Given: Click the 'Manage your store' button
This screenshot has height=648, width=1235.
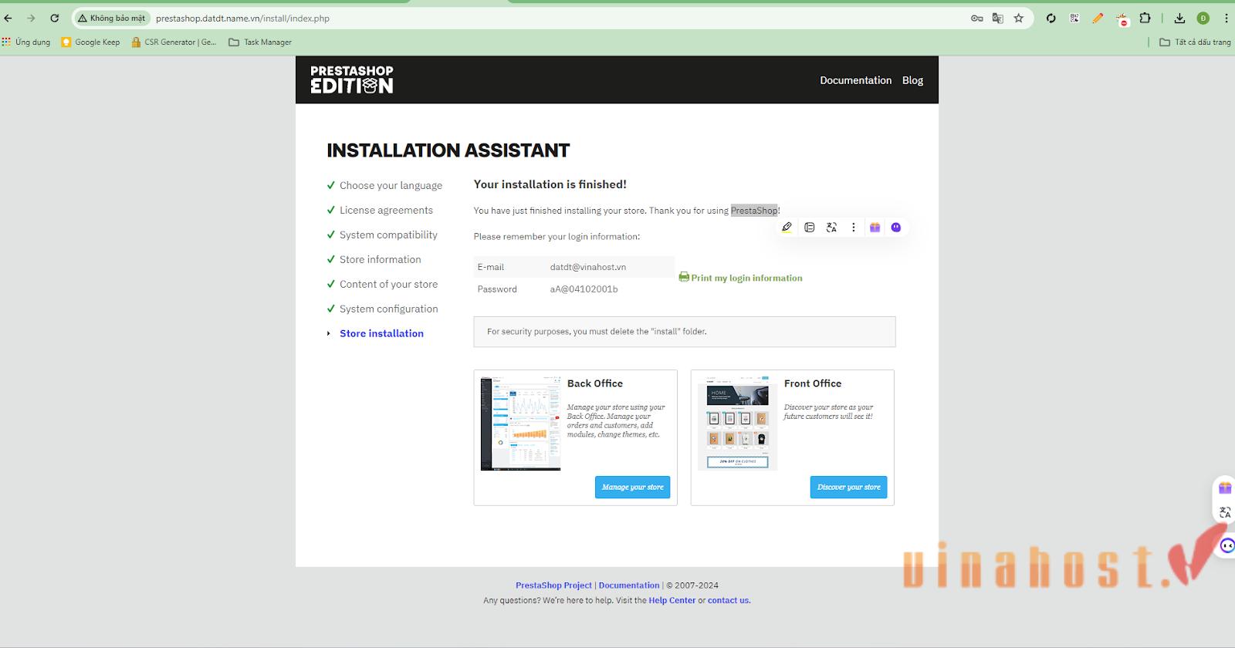Looking at the screenshot, I should [x=632, y=487].
